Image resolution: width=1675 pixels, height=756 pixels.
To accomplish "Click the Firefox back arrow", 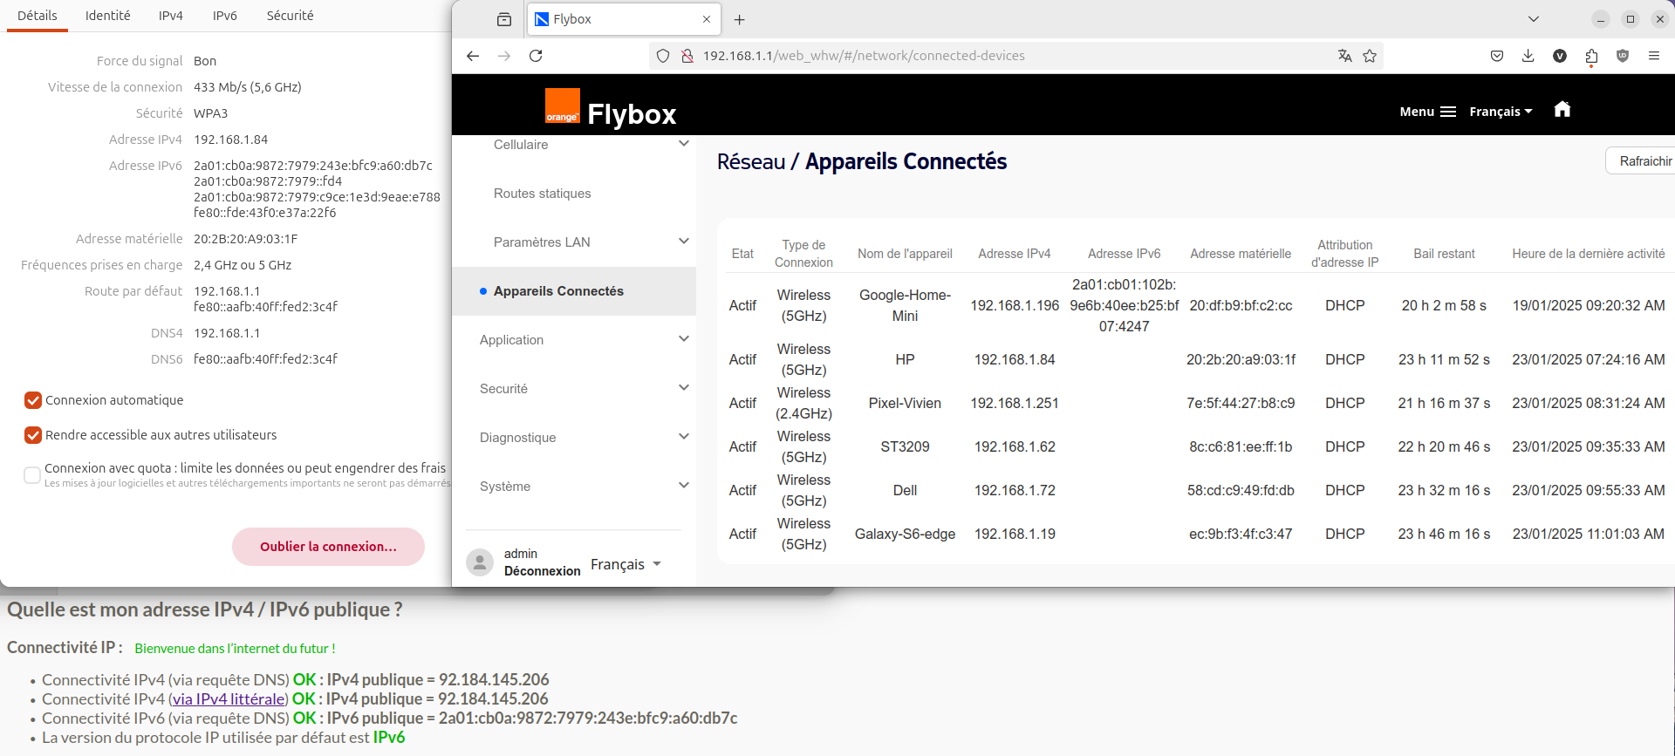I will pyautogui.click(x=473, y=56).
